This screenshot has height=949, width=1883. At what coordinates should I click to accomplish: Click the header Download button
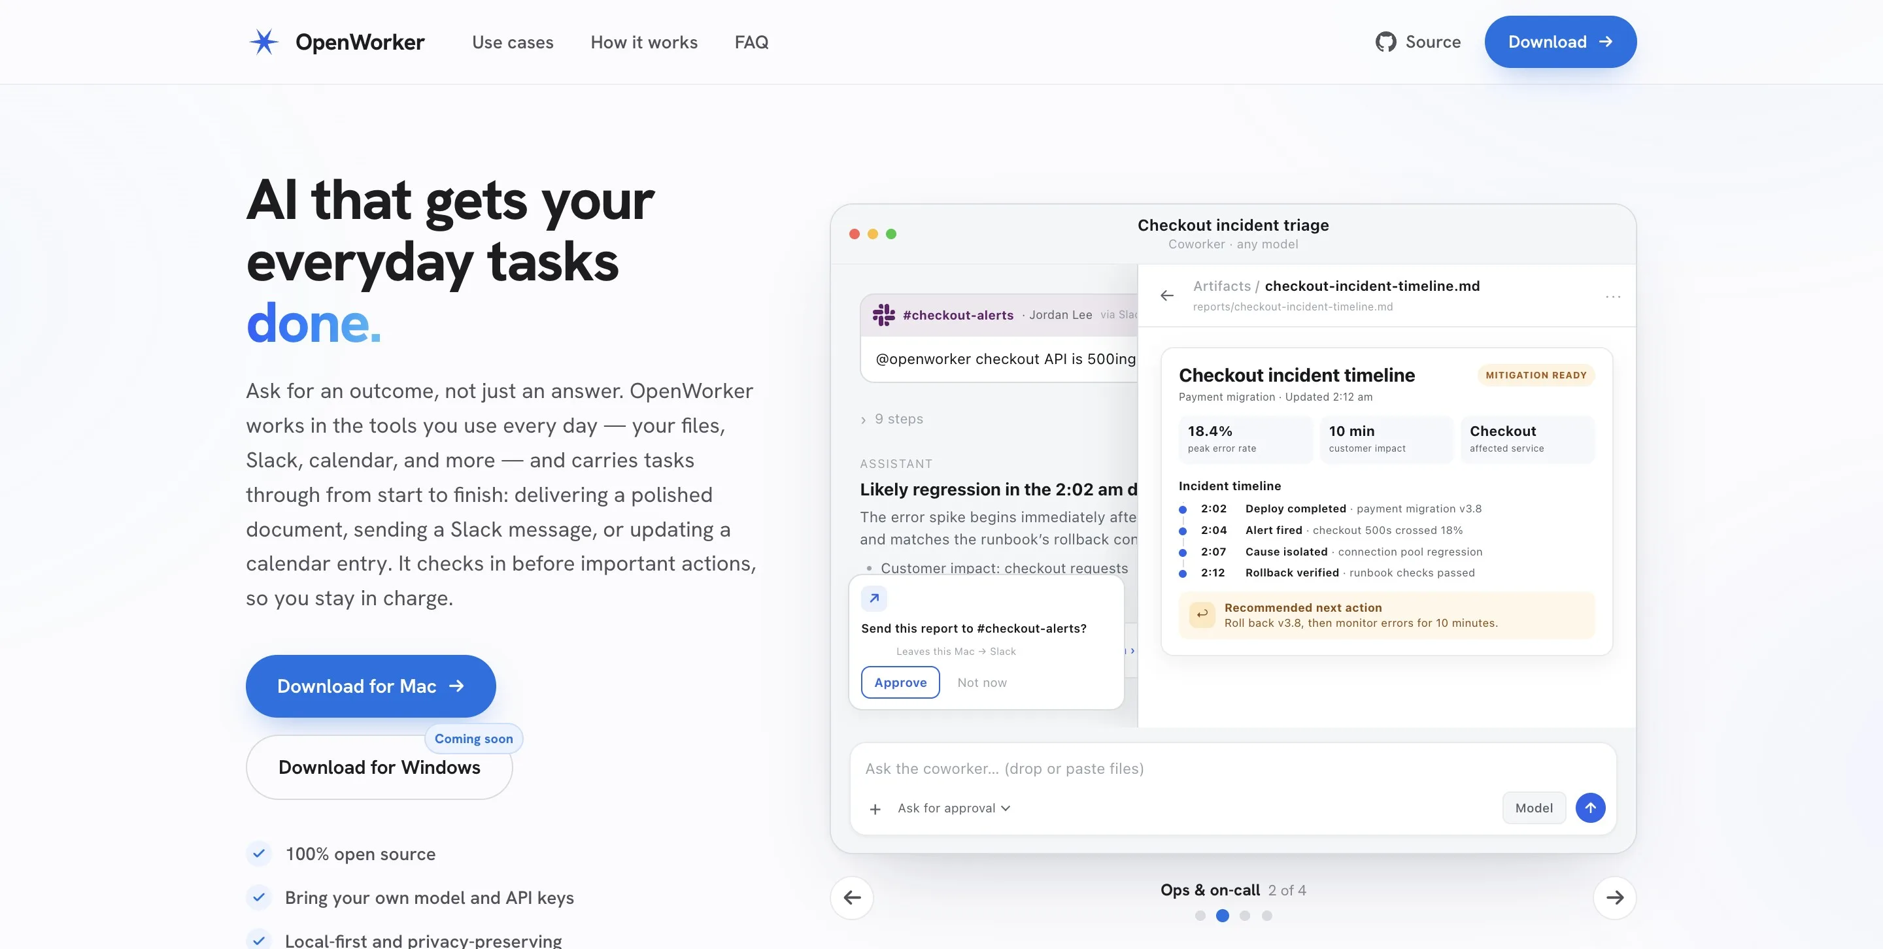click(x=1560, y=42)
